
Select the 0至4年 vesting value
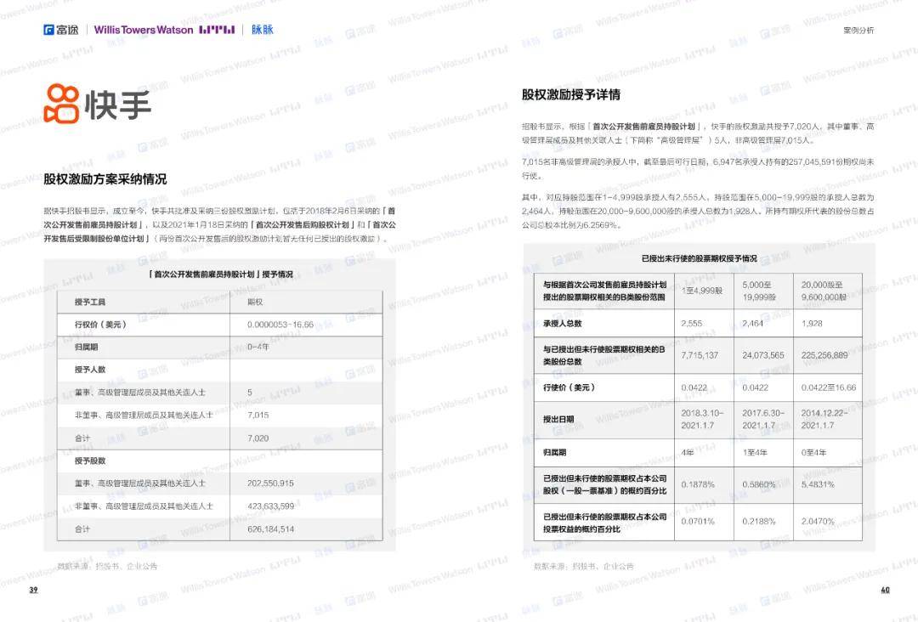click(813, 452)
